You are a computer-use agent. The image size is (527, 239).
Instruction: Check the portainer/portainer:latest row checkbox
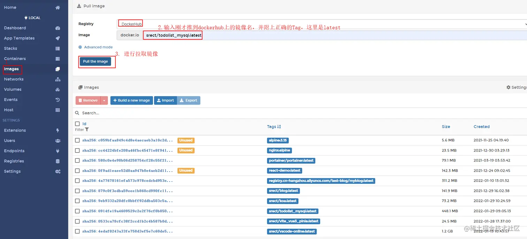77,160
